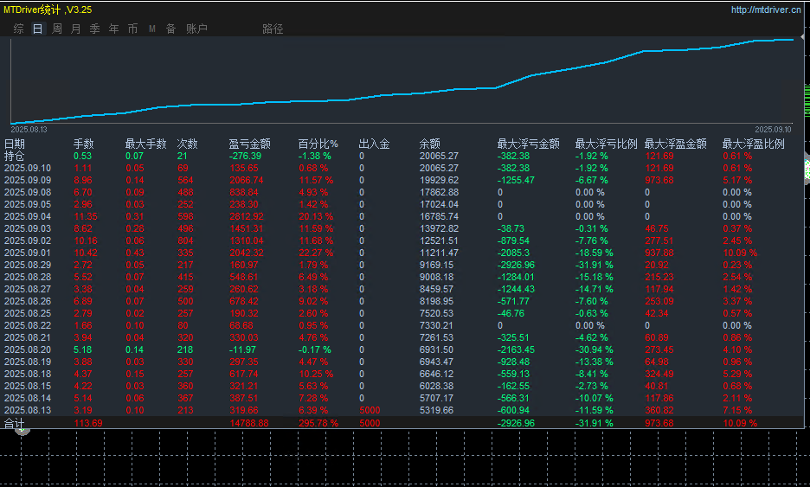
Task: Select the 2025.08.20 date row
Action: (x=28, y=349)
